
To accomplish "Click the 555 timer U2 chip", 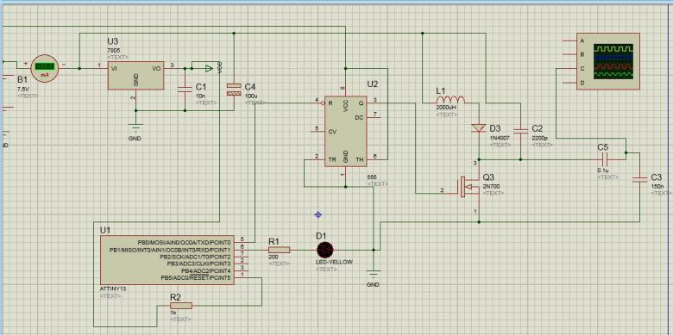I will (346, 131).
